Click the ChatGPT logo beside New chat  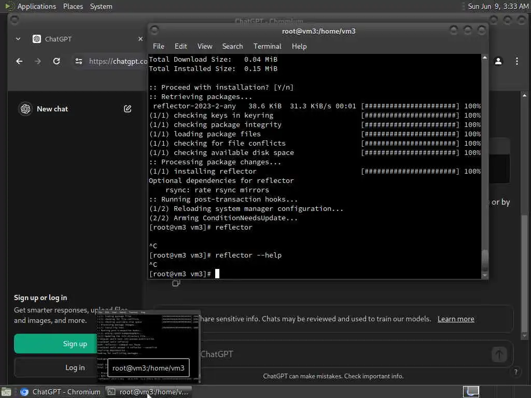tap(25, 109)
